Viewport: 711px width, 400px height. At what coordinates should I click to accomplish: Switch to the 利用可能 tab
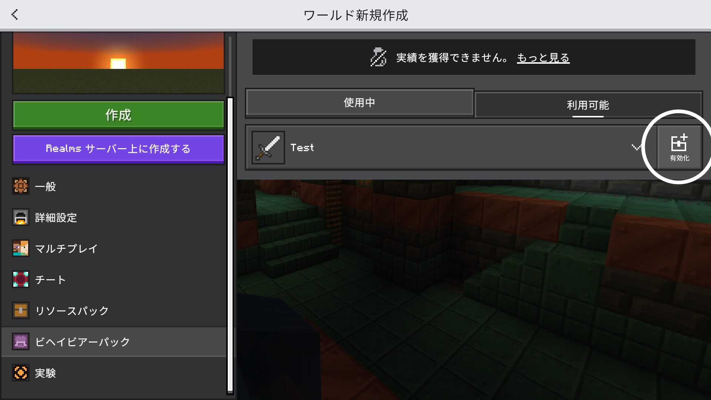[588, 105]
